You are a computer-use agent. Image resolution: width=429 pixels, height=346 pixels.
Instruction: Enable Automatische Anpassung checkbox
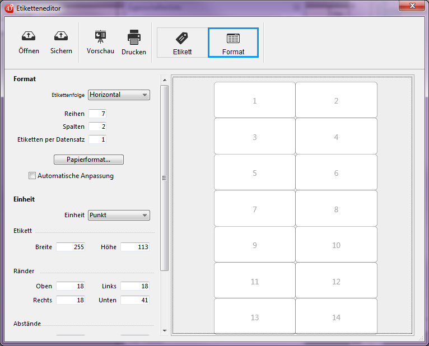[32, 176]
